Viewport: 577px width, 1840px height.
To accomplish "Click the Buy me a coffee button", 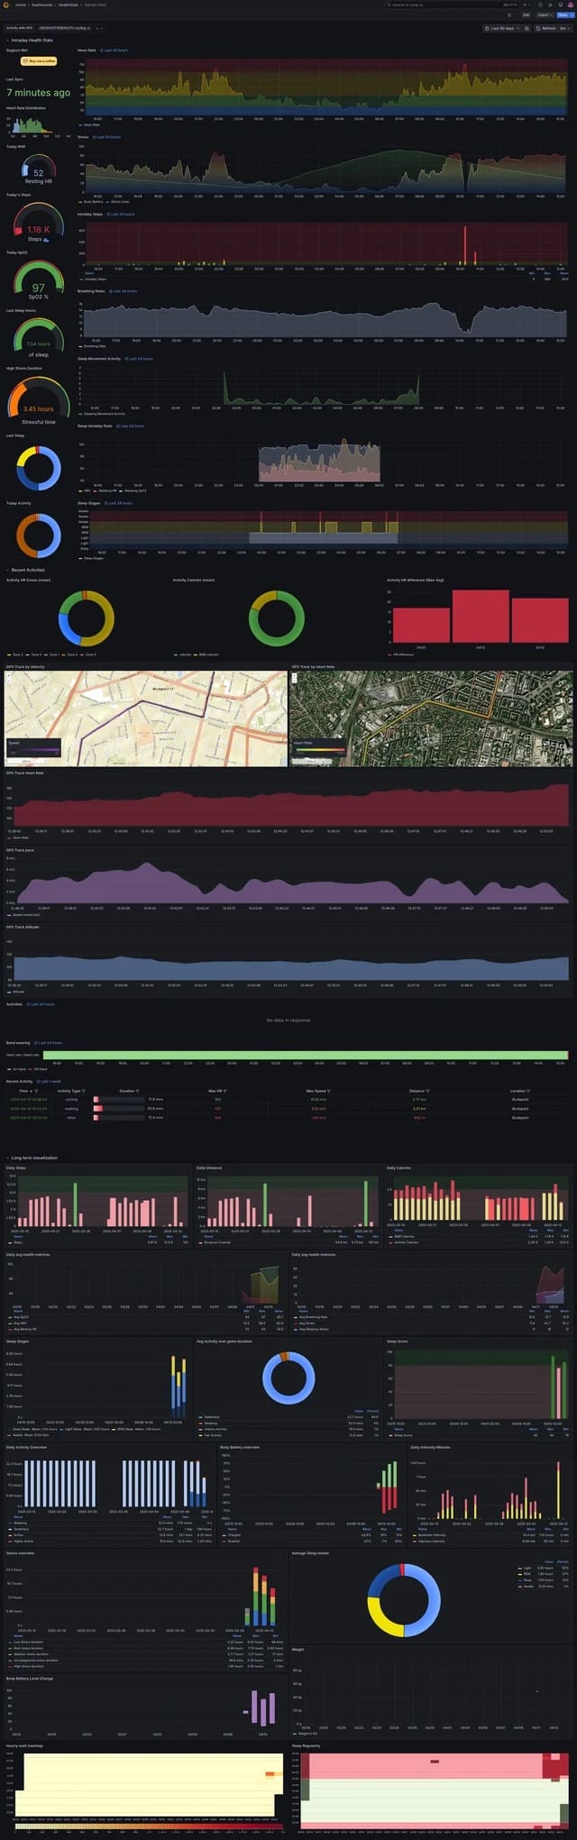I will click(39, 61).
